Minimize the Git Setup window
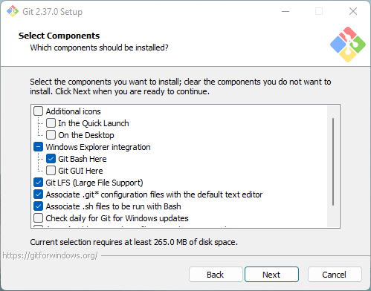Image resolution: width=371 pixels, height=291 pixels. (x=285, y=11)
